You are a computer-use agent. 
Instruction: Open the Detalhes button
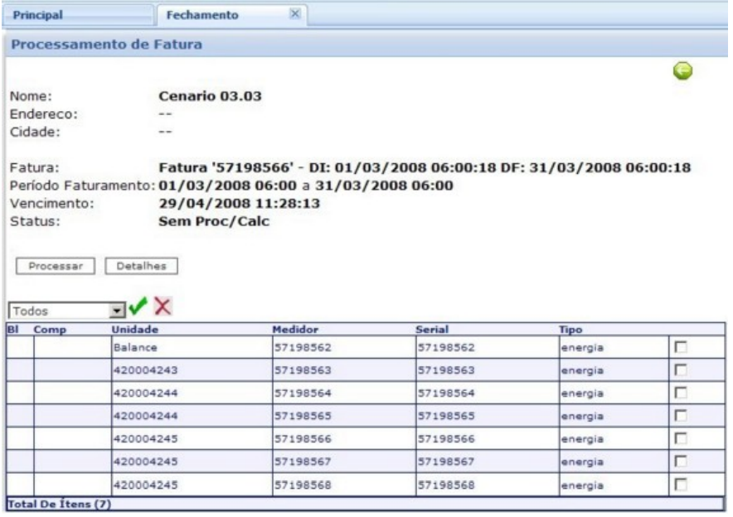pos(141,267)
